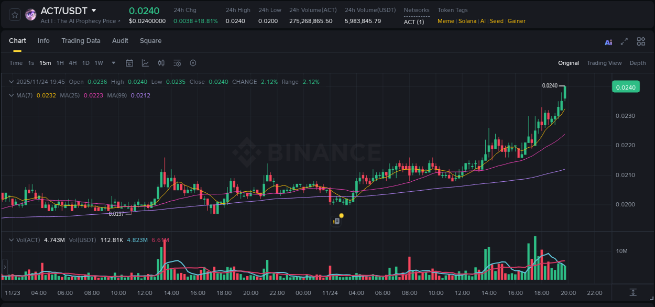Open the line chart type icon
The image size is (655, 307).
coord(145,63)
